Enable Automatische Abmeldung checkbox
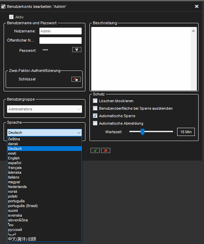Screen dimensions: 204x244 (95, 123)
